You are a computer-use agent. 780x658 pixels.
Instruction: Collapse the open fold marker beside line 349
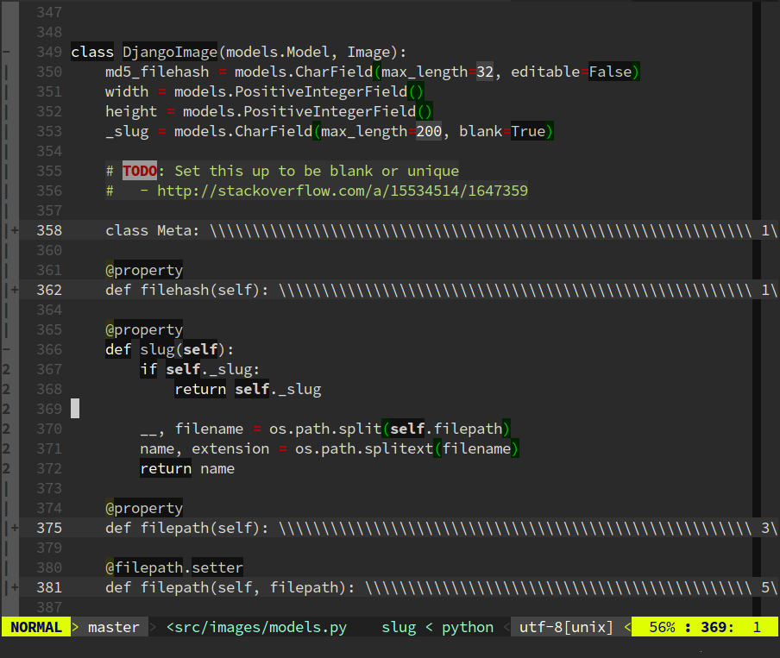(x=7, y=52)
